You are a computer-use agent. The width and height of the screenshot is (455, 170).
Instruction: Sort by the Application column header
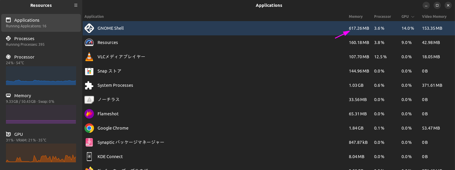(94, 17)
